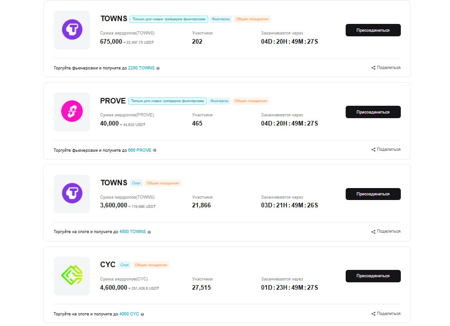Click info icon next to 666 PROVE

pos(155,150)
